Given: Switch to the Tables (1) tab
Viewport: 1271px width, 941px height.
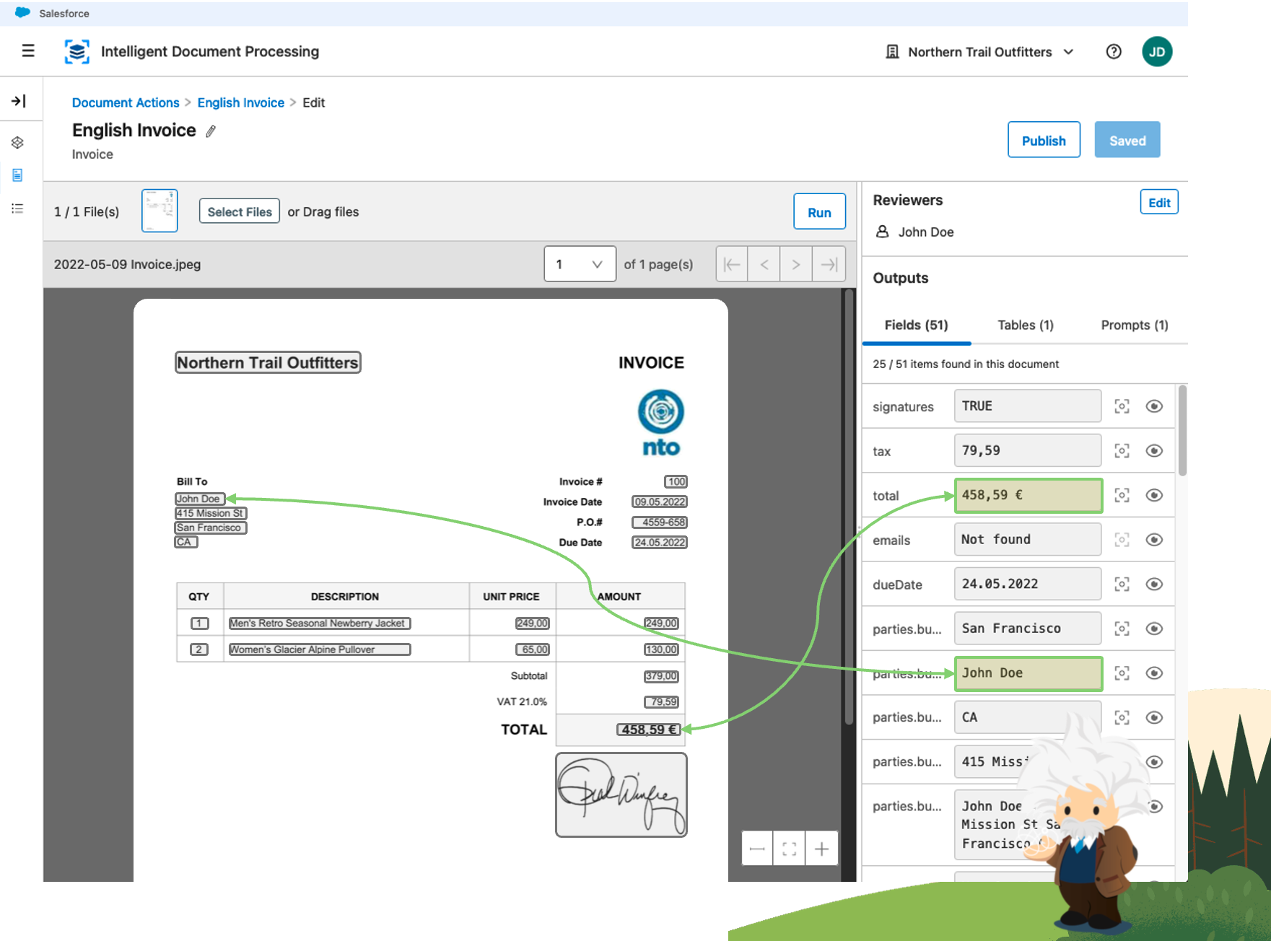Looking at the screenshot, I should (x=1026, y=325).
